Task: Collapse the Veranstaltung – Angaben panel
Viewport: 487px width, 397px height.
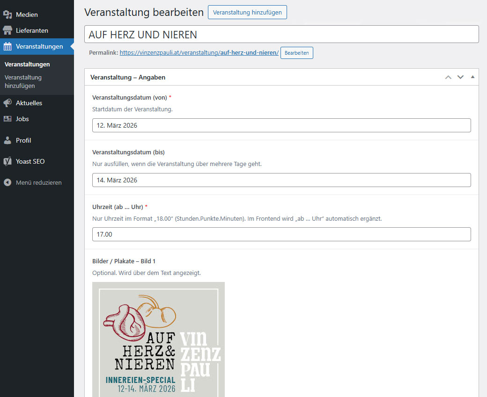Action: point(472,77)
